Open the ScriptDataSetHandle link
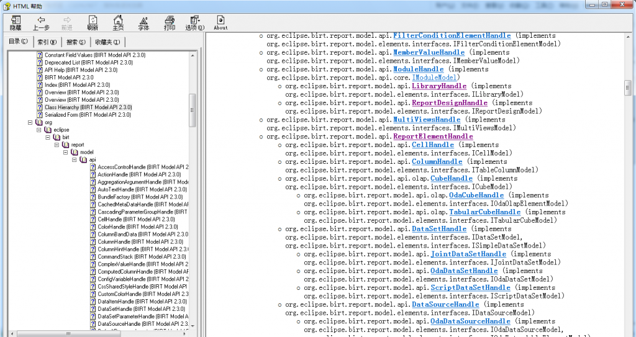636x337 pixels. point(470,288)
